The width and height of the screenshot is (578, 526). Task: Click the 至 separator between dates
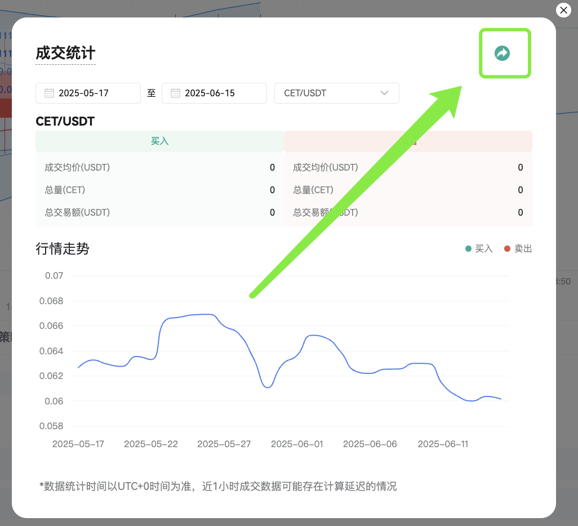(x=152, y=93)
